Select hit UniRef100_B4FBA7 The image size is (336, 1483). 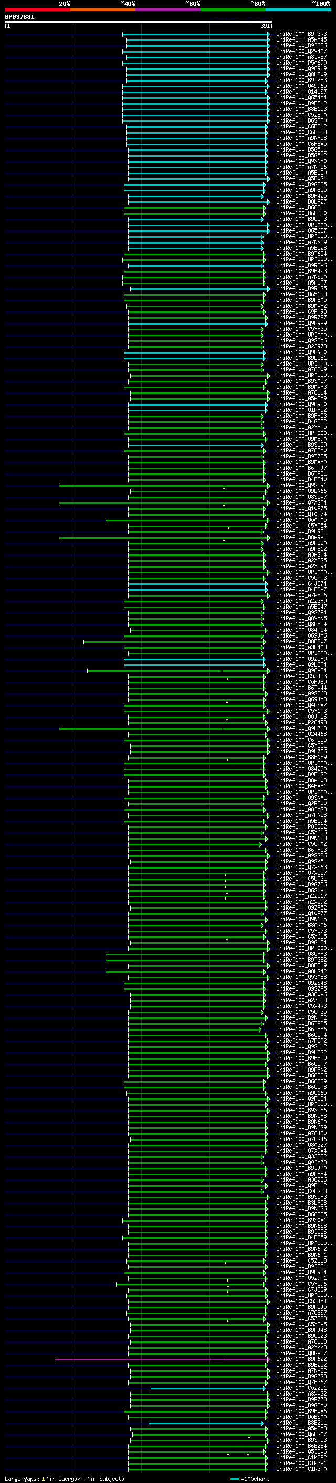coord(301,590)
